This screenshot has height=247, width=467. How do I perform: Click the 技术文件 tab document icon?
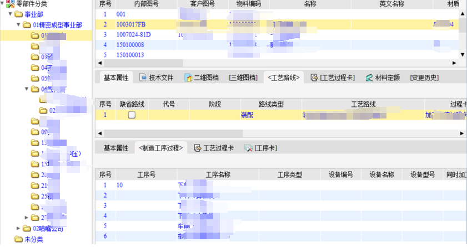pyautogui.click(x=143, y=78)
